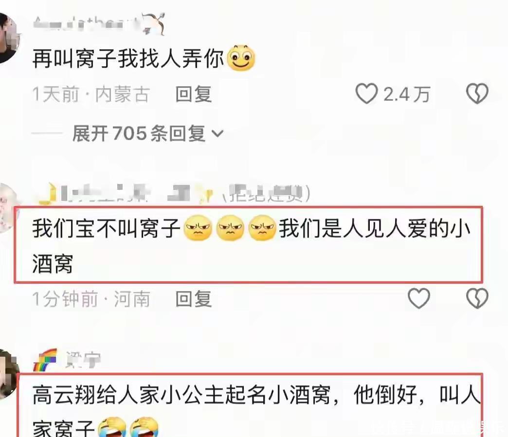Tap the broken heart on 河南 comment
The image size is (508, 437).
coord(477,298)
